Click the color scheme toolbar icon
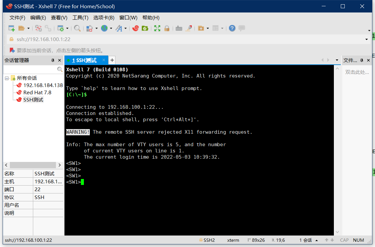The height and width of the screenshot is (247, 375). coord(89,28)
